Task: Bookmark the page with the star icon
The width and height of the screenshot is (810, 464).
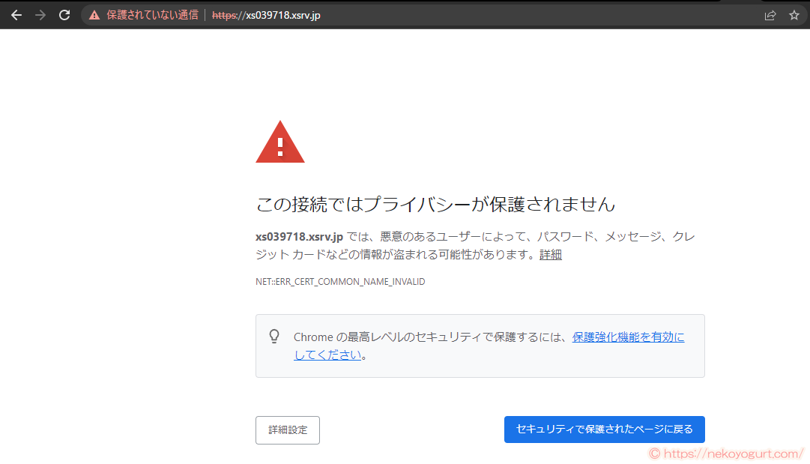Action: (794, 13)
